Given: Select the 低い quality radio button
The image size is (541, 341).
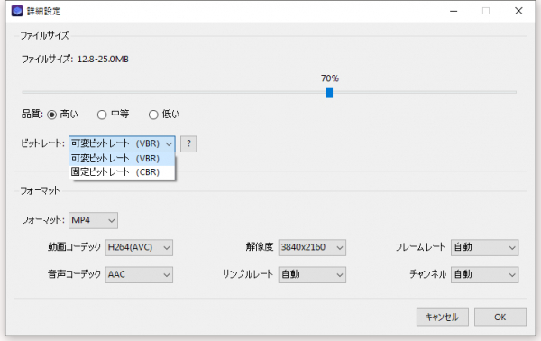Looking at the screenshot, I should point(153,115).
